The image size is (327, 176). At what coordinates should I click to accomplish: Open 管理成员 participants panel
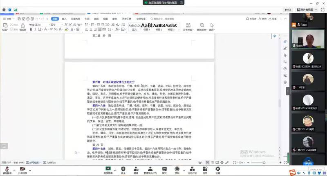(x=150, y=168)
